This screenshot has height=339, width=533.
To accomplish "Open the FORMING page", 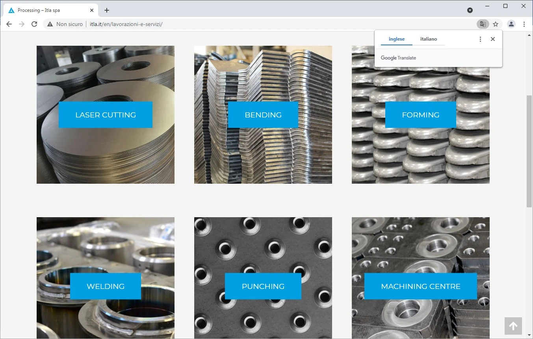I will [421, 115].
